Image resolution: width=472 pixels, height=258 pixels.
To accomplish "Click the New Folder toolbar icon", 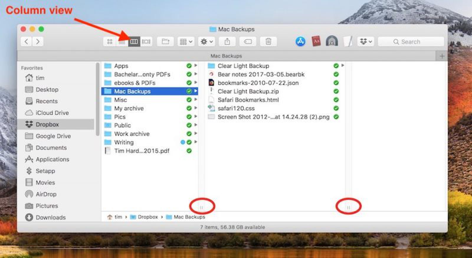I will click(165, 42).
